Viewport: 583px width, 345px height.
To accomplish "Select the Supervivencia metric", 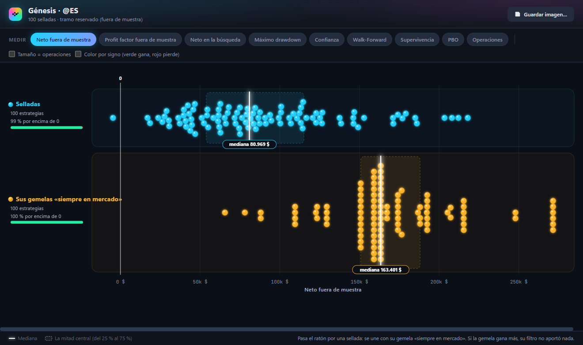I will [x=417, y=39].
